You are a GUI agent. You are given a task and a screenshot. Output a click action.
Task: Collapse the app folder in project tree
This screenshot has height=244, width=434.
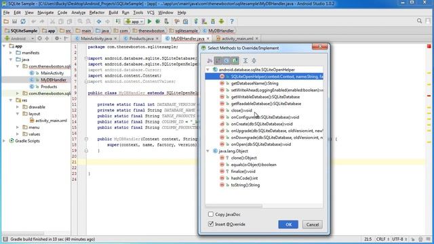pos(4,46)
